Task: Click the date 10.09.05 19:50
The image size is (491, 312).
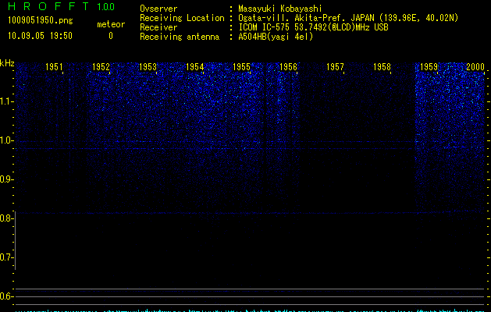Action: click(40, 36)
